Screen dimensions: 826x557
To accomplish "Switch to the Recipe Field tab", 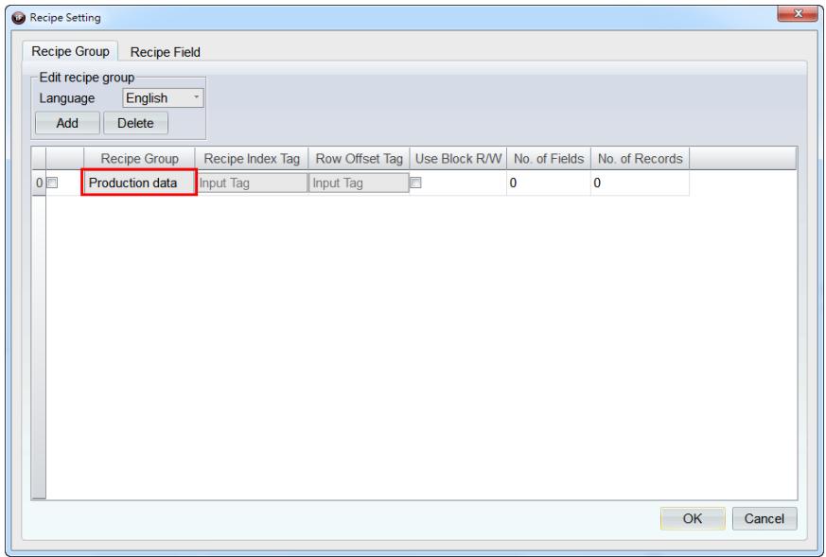I will click(x=165, y=52).
